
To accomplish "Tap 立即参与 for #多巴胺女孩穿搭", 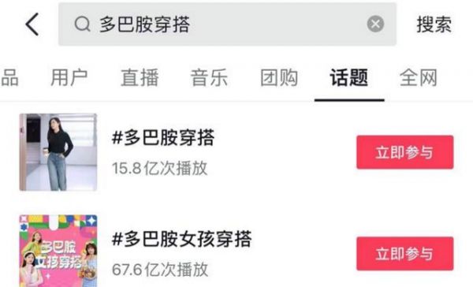I will point(405,254).
